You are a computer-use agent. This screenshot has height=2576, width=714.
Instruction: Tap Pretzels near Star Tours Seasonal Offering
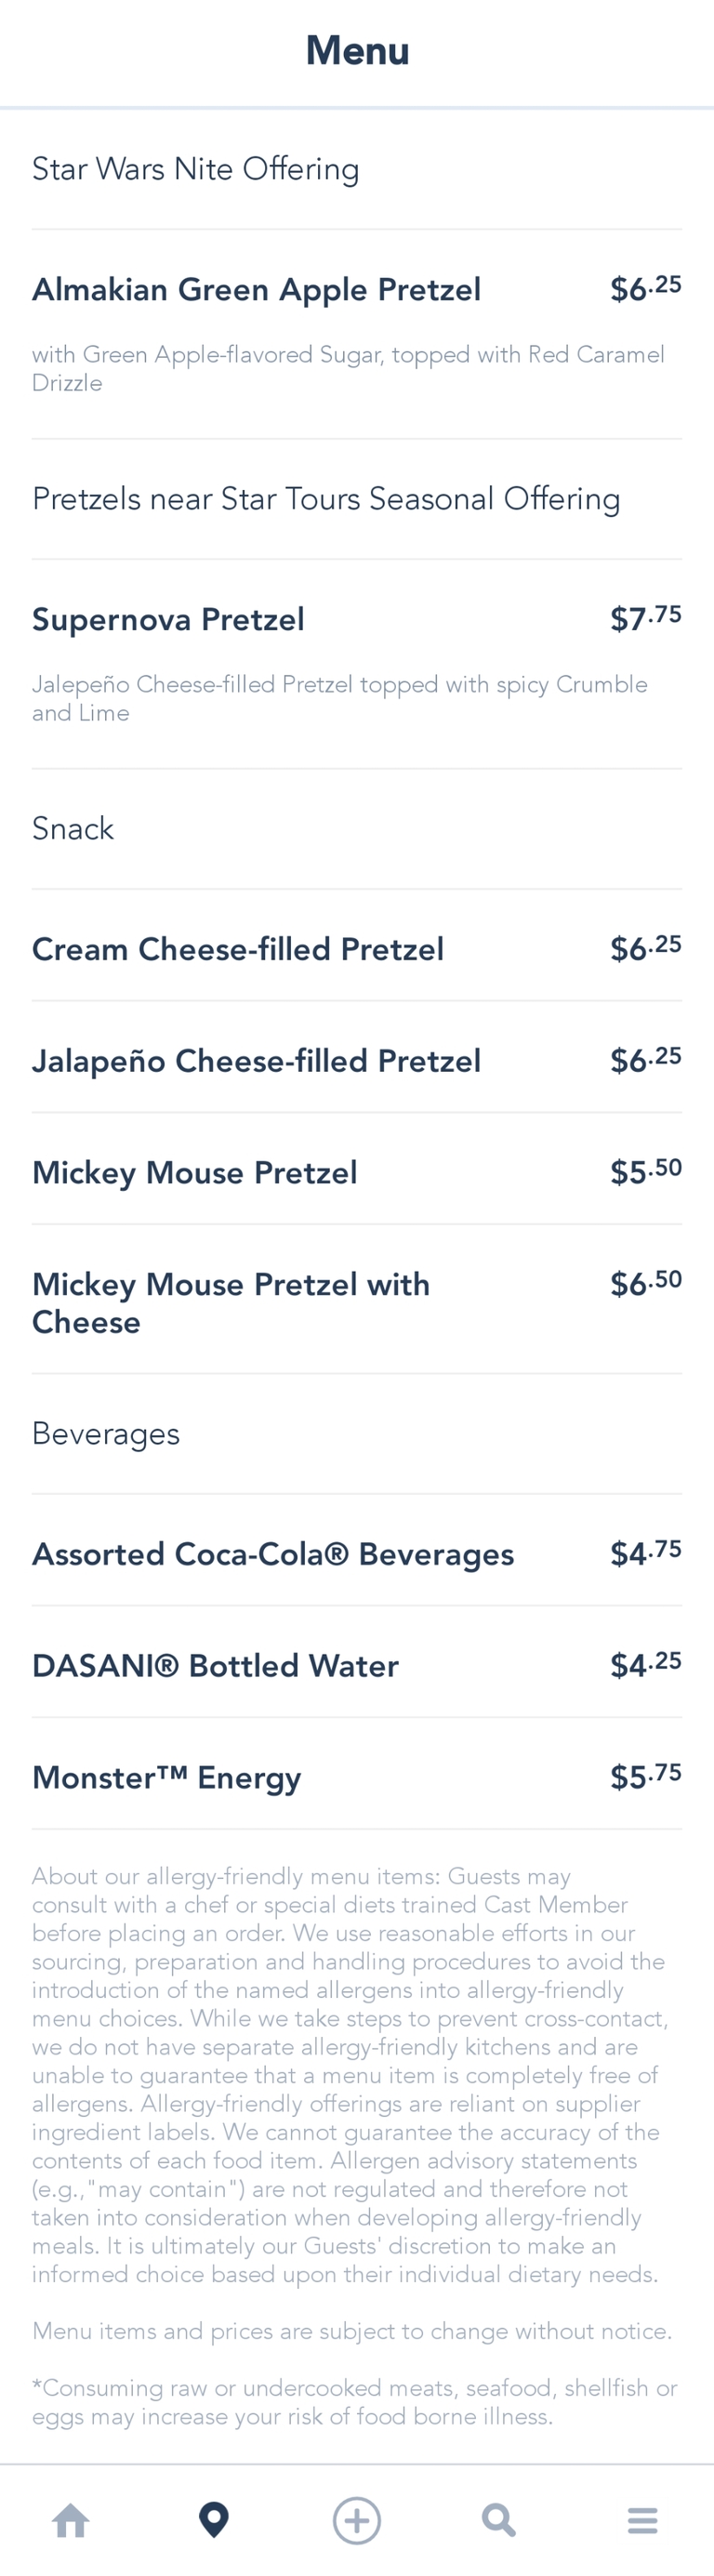point(326,499)
